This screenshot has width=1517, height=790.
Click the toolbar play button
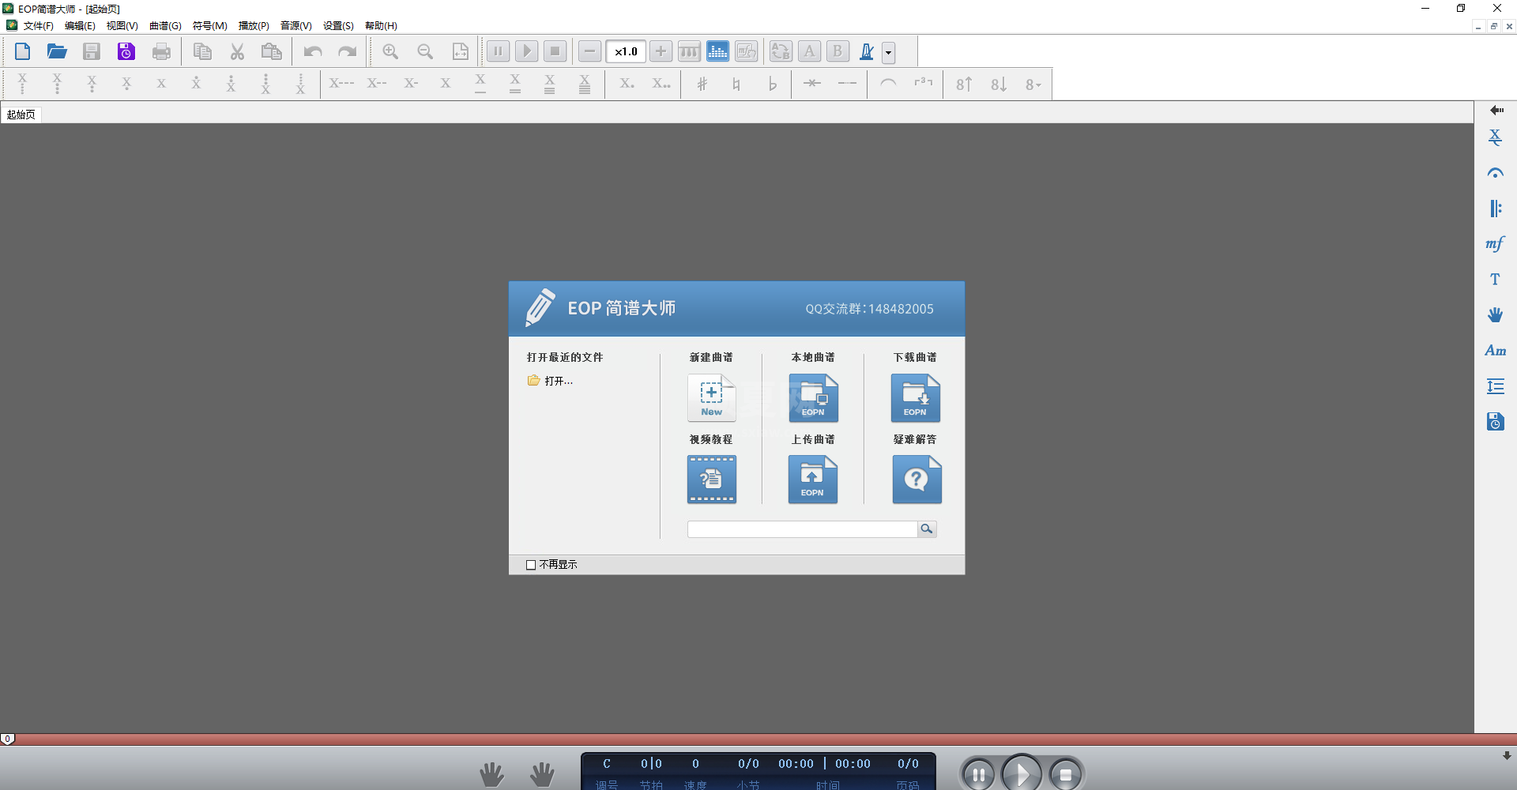526,52
